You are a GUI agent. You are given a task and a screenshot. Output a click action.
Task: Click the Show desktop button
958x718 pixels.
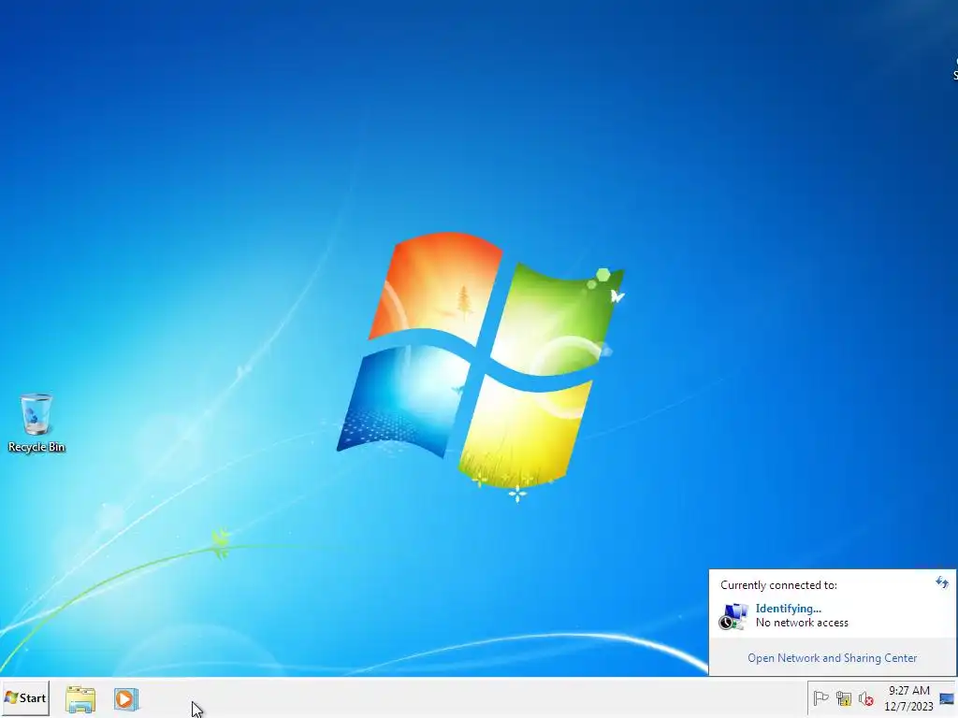click(948, 698)
